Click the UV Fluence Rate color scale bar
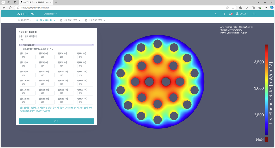The image size is (275, 148). click(x=266, y=90)
